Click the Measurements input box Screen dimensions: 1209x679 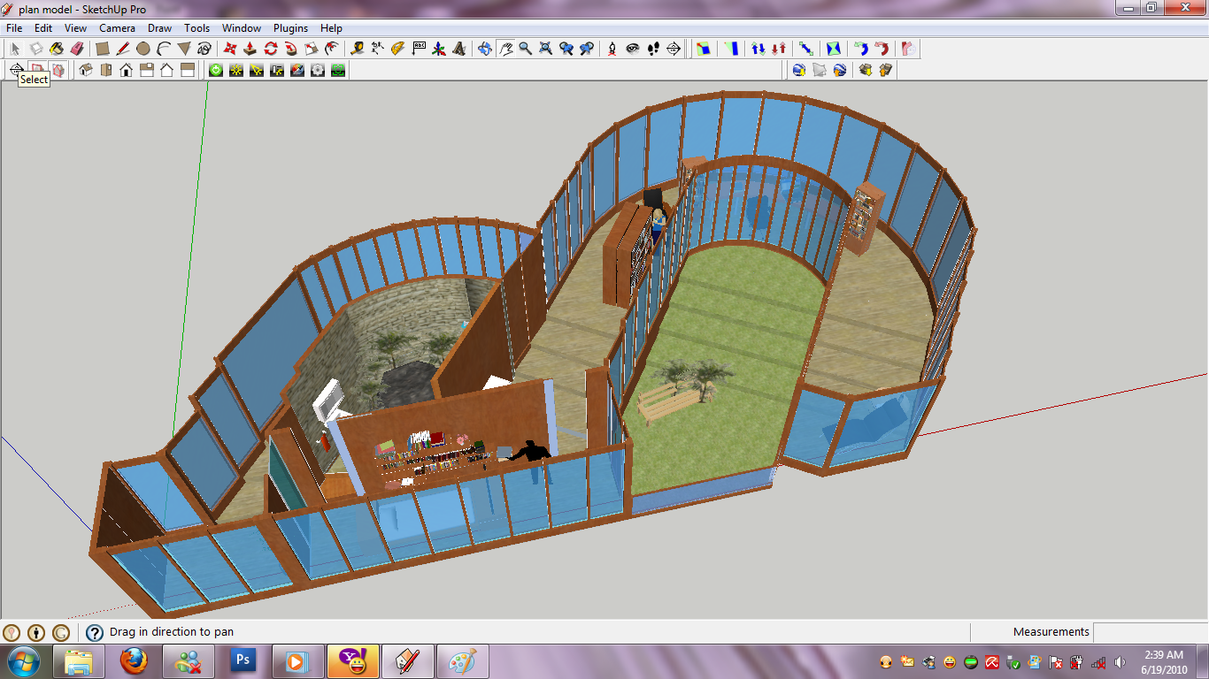1149,632
